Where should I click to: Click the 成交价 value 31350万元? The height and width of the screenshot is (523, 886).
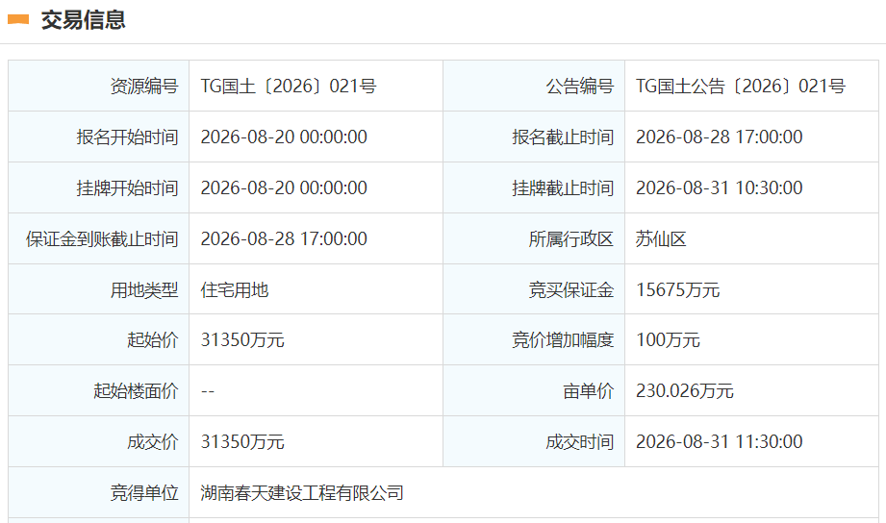click(242, 441)
